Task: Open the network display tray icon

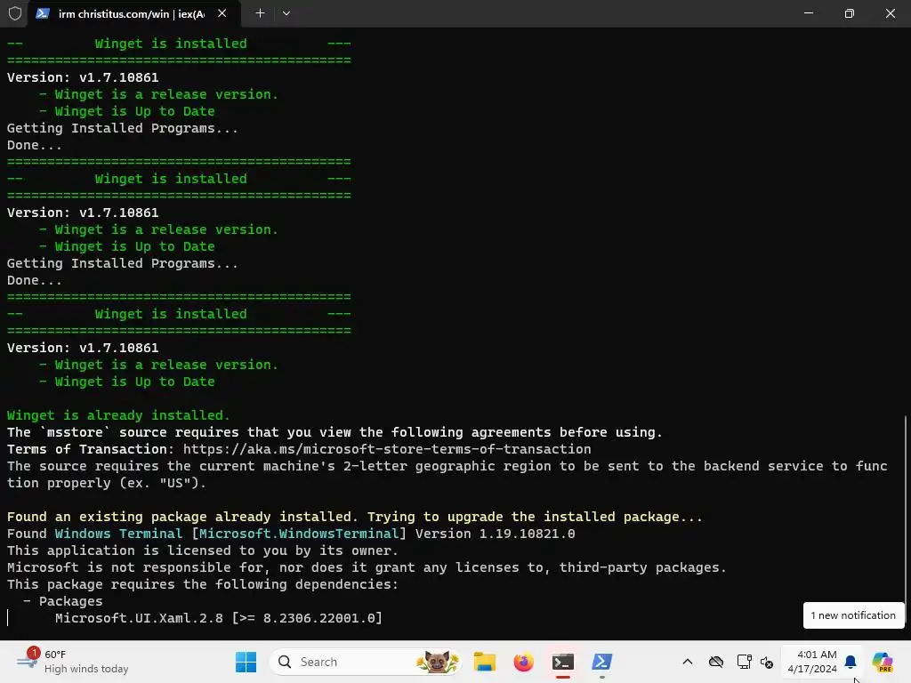Action: (744, 662)
